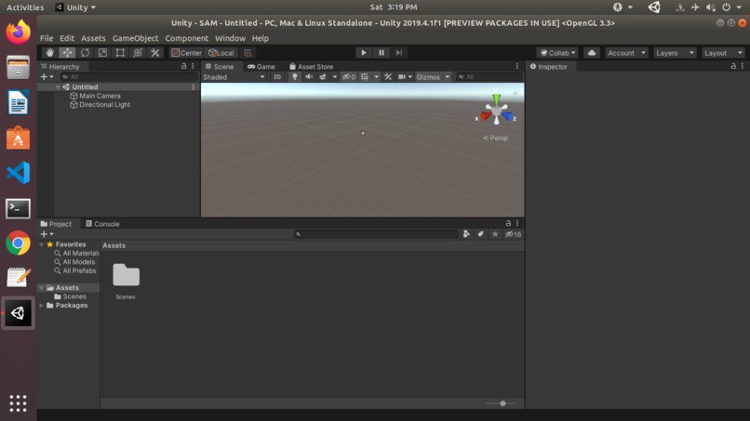
Task: Toggle pivot Center mode button
Action: [186, 53]
